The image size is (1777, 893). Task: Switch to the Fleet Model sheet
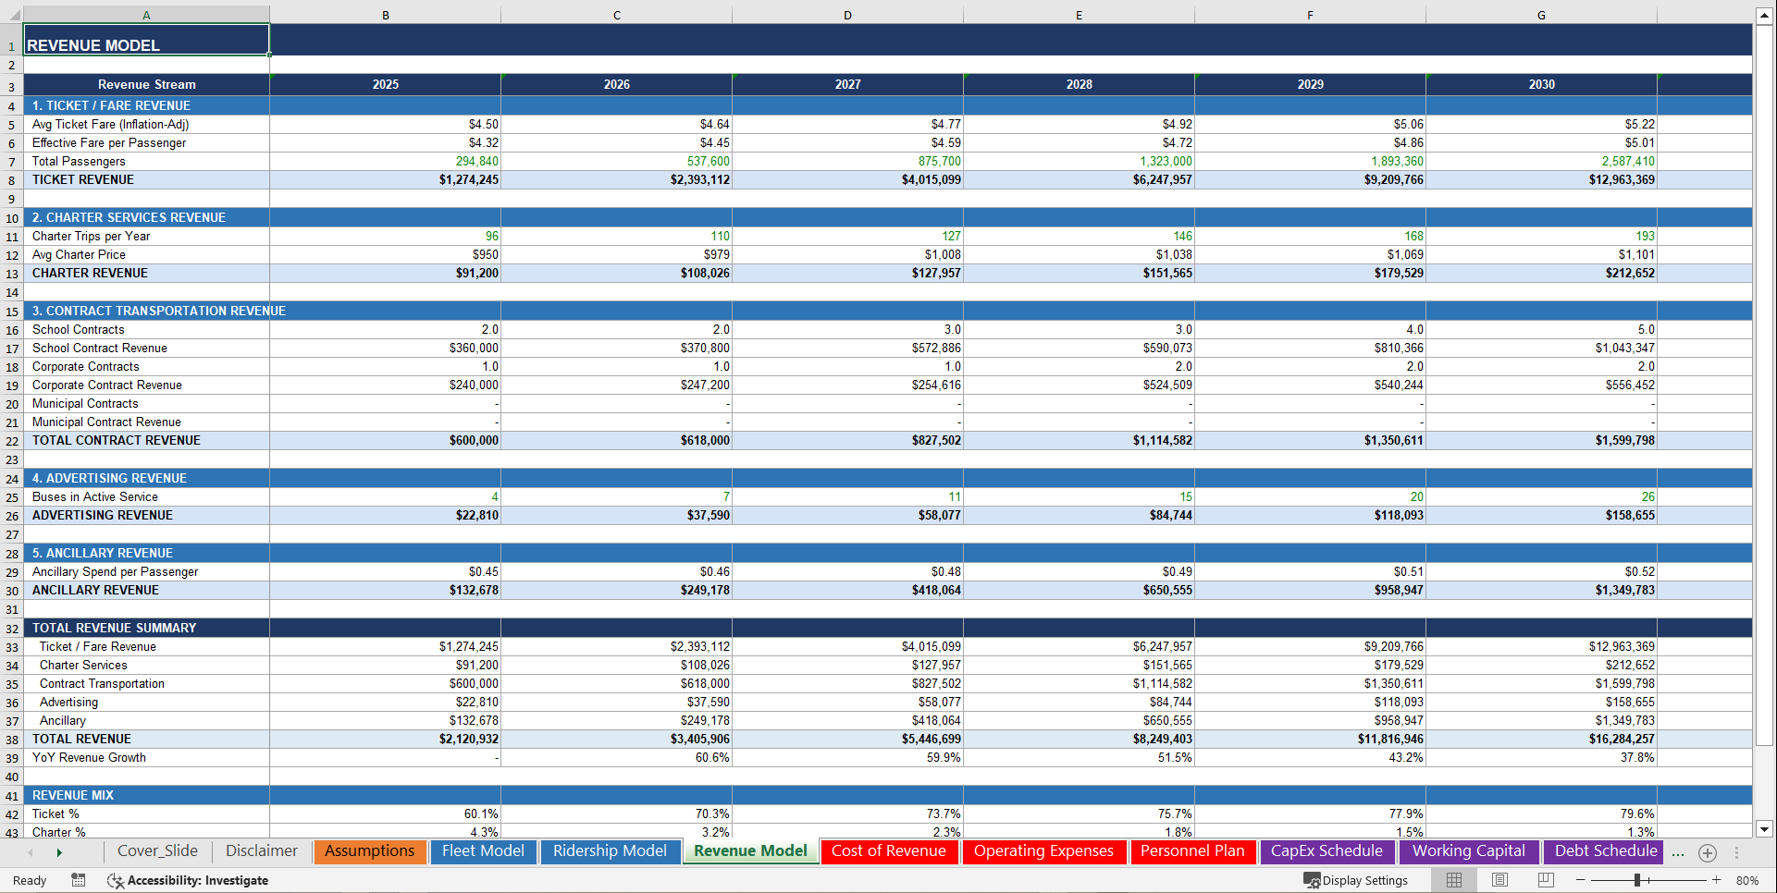click(482, 851)
